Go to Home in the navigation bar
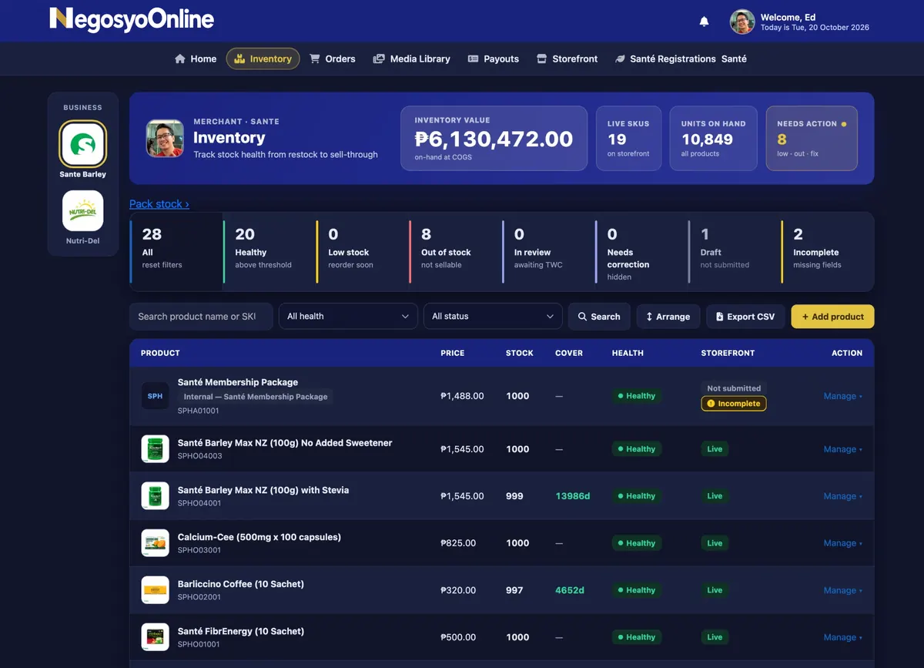The width and height of the screenshot is (924, 668). pos(196,59)
